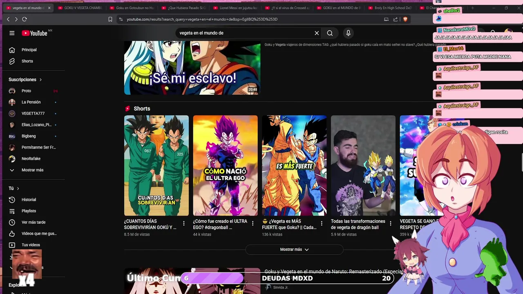Open CÓMO NACIÓ EL ULTRA EGO short
The image size is (523, 294).
[226, 165]
